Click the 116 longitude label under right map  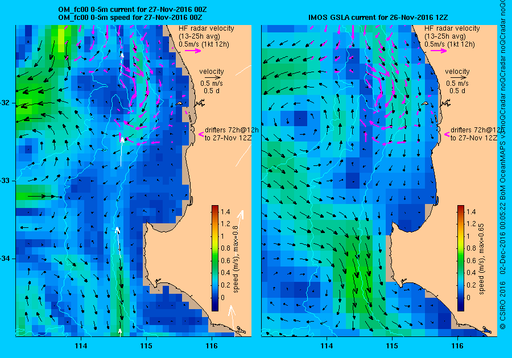(x=457, y=346)
